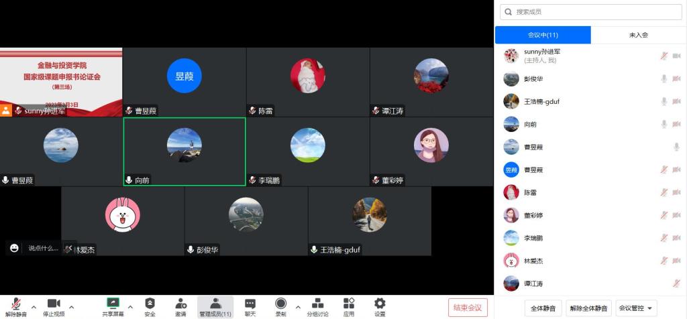Click the 解除静音 microphone icon
The height and width of the screenshot is (319, 687).
coord(15,304)
